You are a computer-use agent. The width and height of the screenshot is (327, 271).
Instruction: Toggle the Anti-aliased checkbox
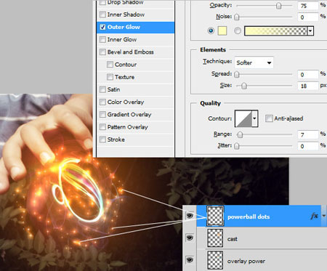pos(269,118)
